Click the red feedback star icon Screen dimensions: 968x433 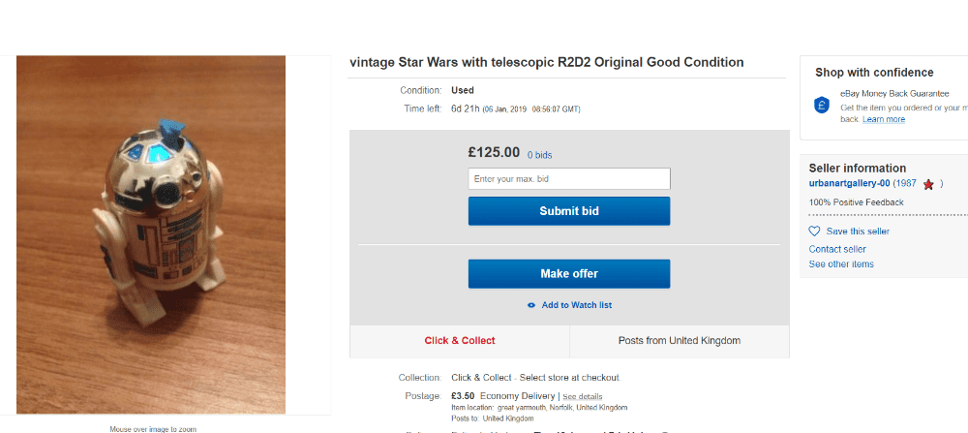tap(928, 184)
